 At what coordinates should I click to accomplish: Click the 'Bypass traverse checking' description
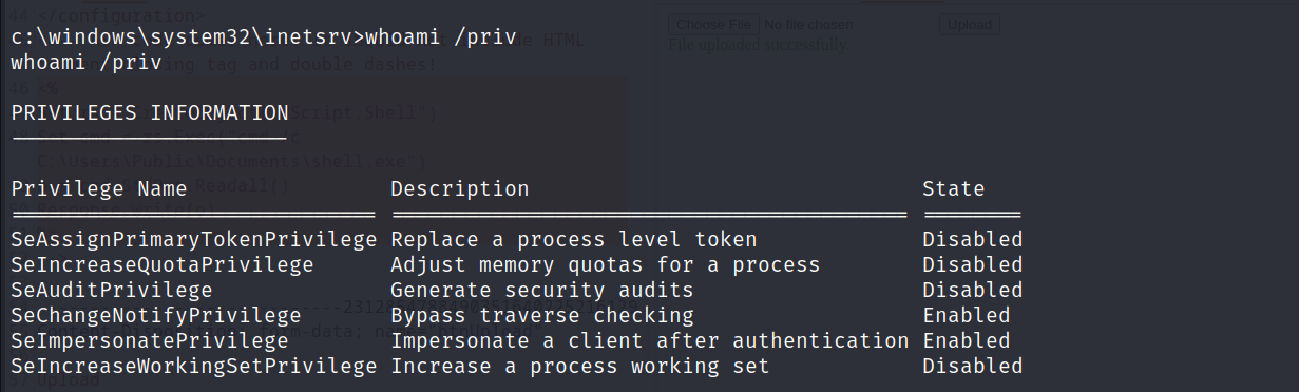pyautogui.click(x=542, y=315)
